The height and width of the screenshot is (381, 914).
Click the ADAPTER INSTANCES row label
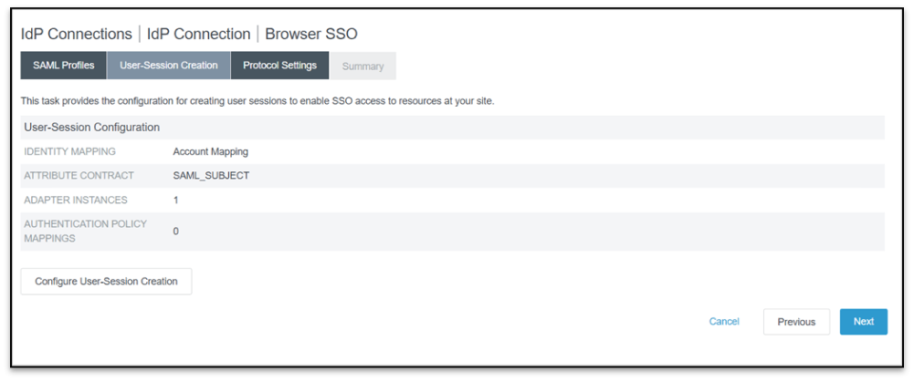coord(76,200)
